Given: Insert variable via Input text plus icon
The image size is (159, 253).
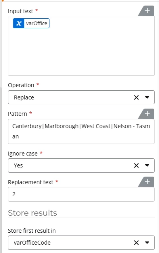Looking at the screenshot, I should click(x=147, y=11).
